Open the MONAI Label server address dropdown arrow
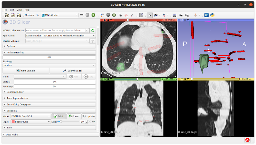The width and height of the screenshot is (256, 145). tap(87, 30)
